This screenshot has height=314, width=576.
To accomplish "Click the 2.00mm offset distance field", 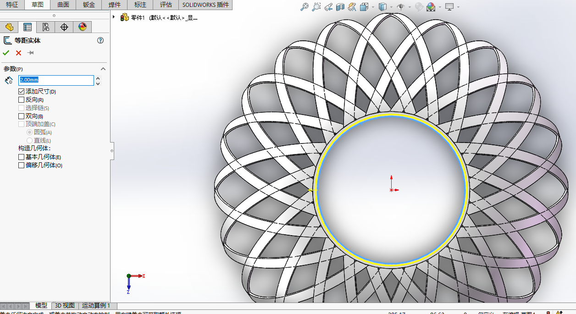I will (56, 80).
